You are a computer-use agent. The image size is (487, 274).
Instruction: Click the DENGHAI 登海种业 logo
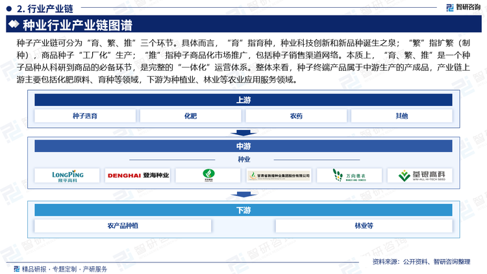[138, 175]
